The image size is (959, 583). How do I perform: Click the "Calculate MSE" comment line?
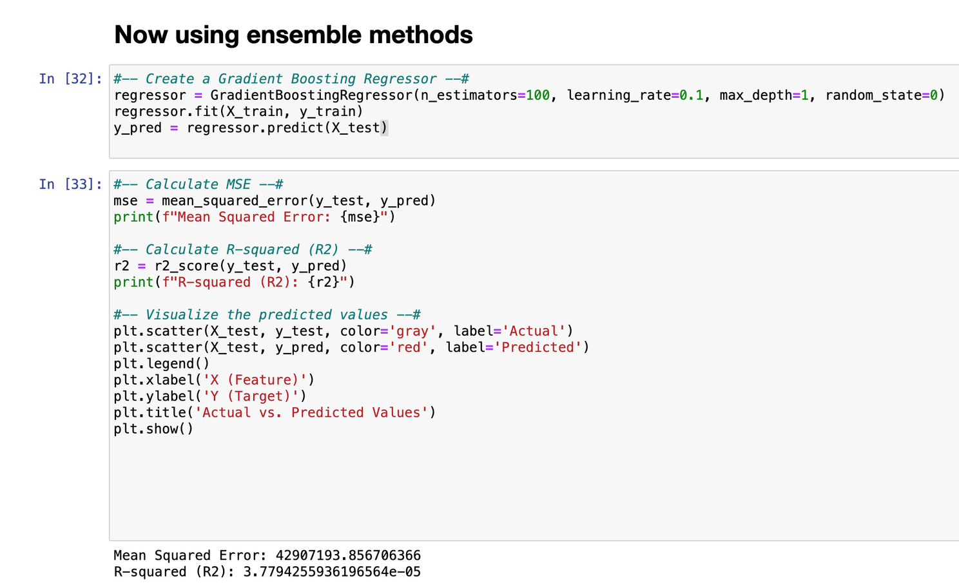[x=198, y=185]
